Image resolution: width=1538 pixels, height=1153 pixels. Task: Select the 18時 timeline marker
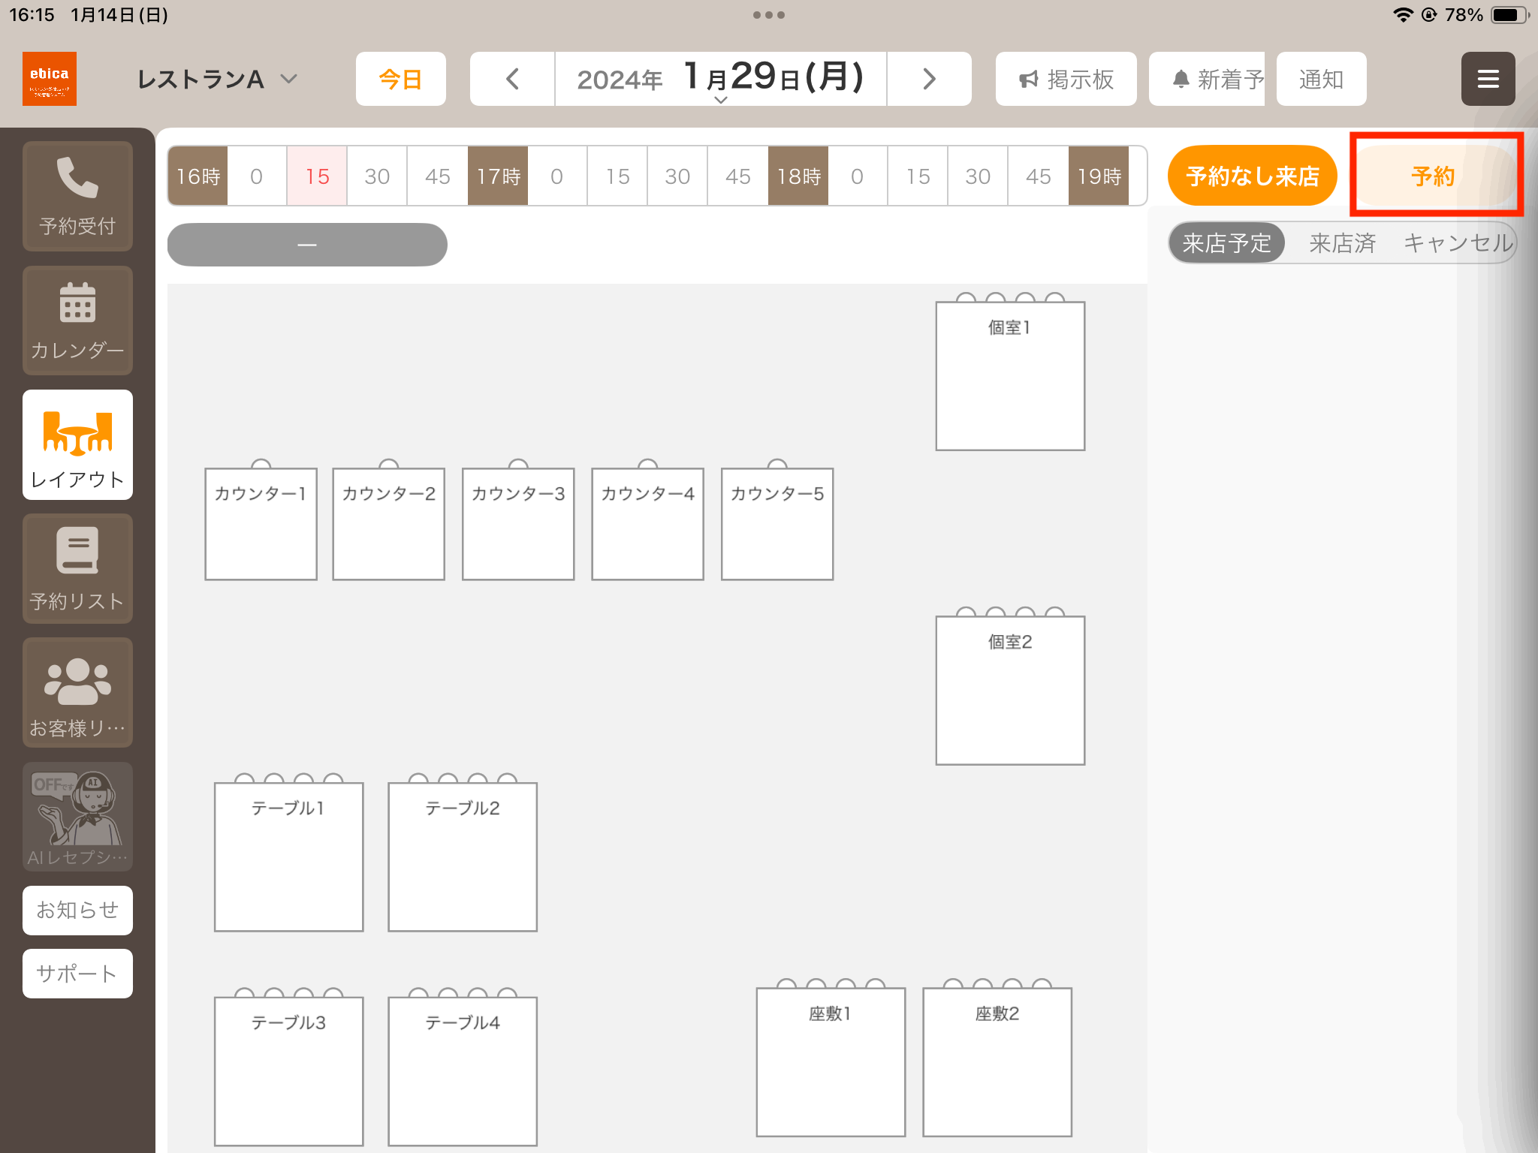[x=798, y=176]
